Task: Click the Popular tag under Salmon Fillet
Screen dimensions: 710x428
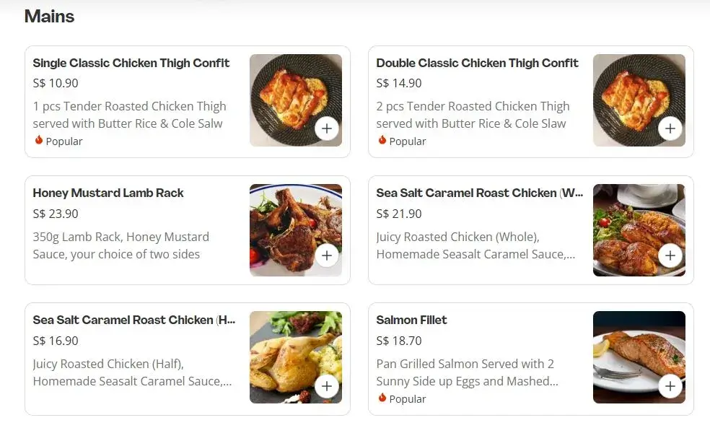Action: (407, 398)
